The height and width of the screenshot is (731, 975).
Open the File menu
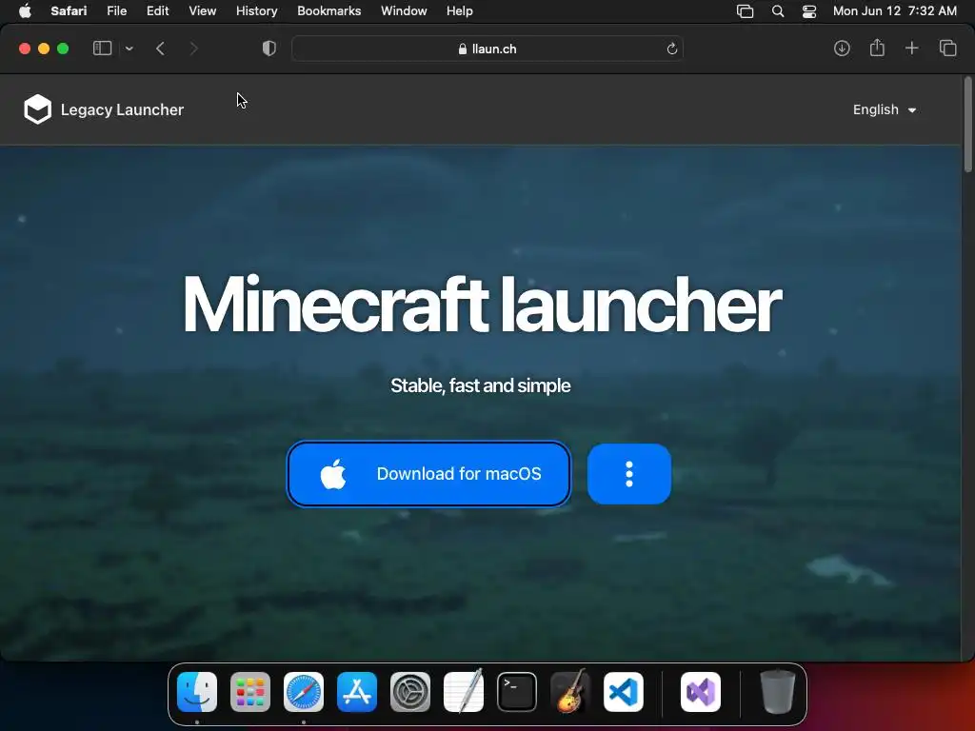coord(116,10)
